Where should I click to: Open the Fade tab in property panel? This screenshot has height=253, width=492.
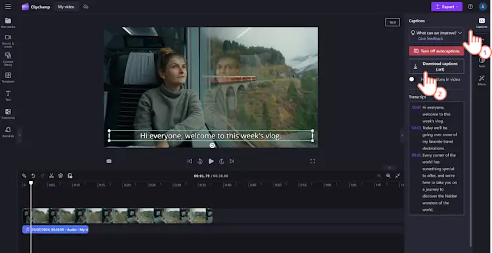coord(482,62)
